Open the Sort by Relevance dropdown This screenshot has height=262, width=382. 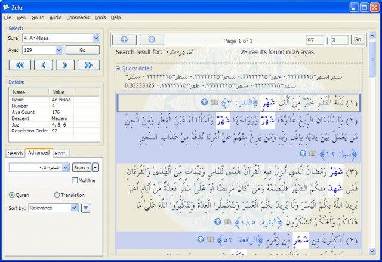pos(74,208)
